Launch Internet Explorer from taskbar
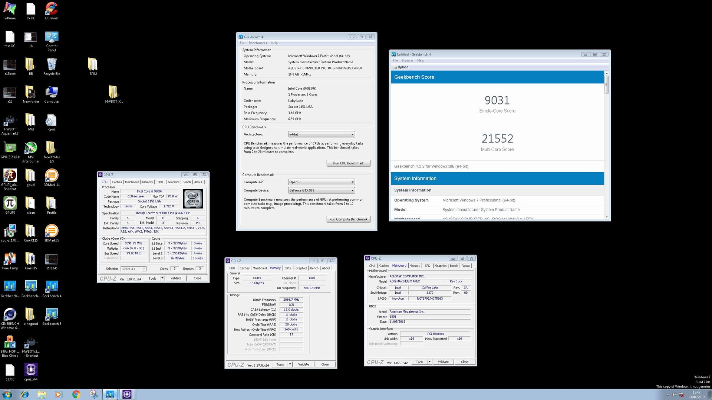Image resolution: width=712 pixels, height=400 pixels. 25,394
